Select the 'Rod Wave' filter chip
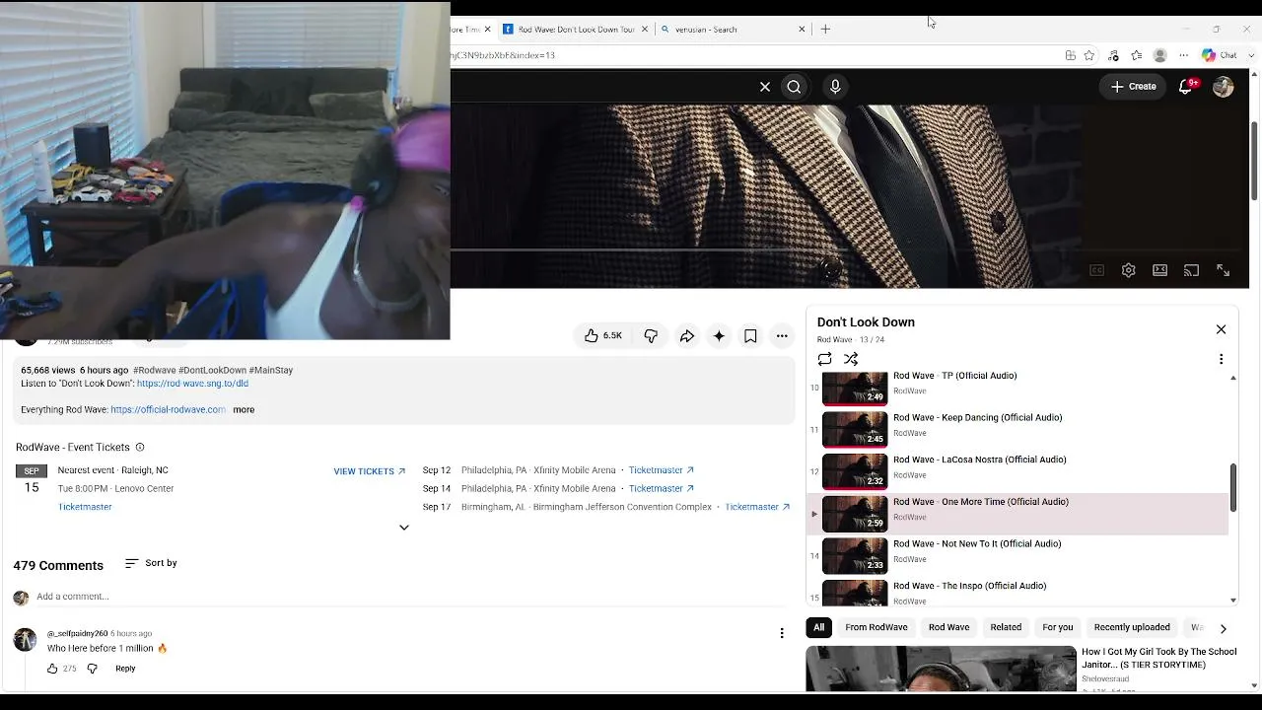 click(949, 627)
